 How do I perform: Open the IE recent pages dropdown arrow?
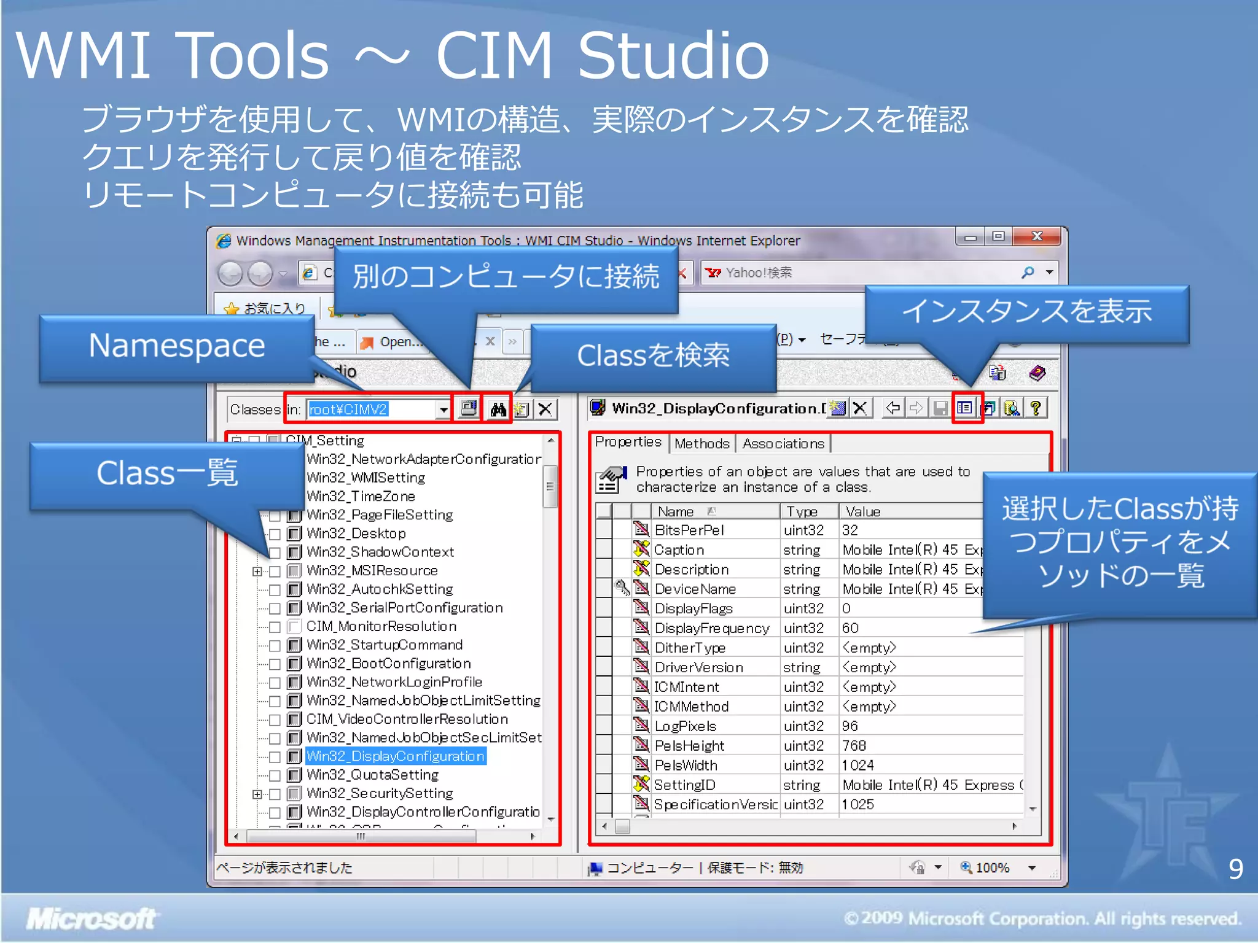click(x=283, y=274)
